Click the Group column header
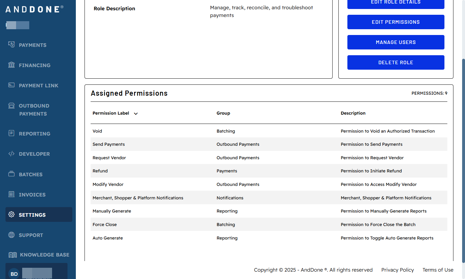 (x=223, y=113)
